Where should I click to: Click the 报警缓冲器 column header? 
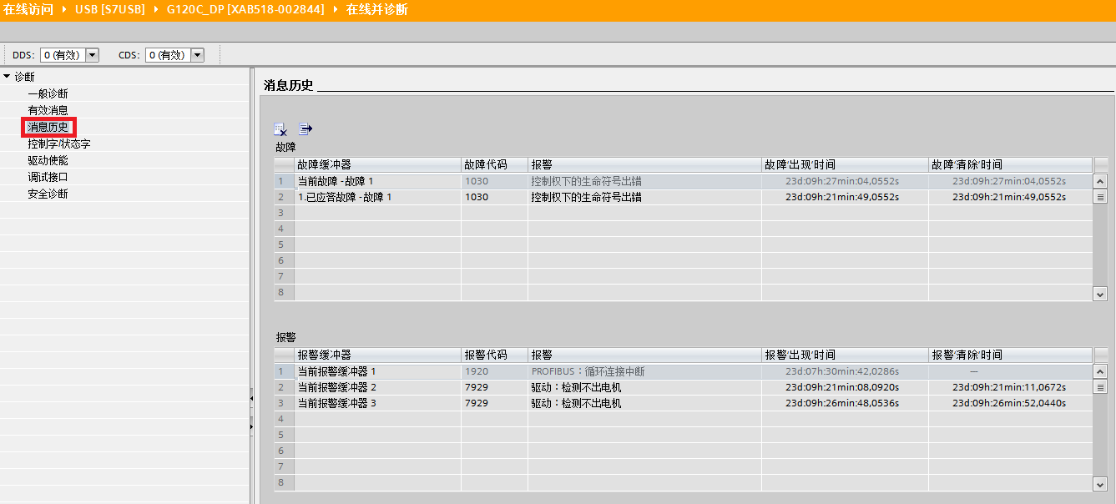pyautogui.click(x=377, y=355)
